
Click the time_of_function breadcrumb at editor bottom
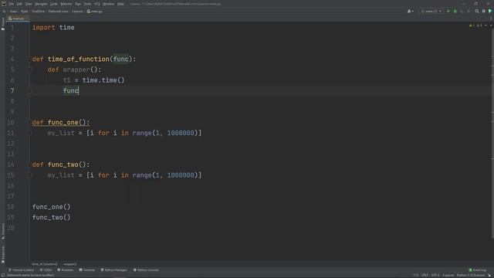click(45, 264)
